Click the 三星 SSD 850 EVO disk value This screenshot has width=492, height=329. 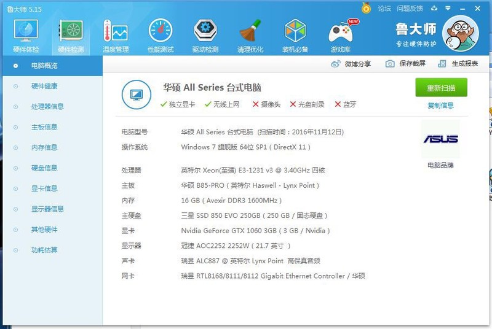pyautogui.click(x=254, y=215)
